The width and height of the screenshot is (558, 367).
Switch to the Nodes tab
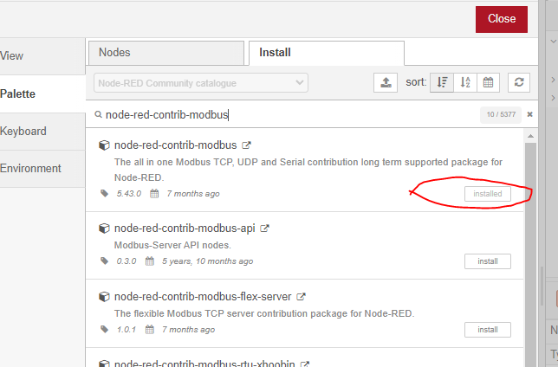pyautogui.click(x=165, y=53)
